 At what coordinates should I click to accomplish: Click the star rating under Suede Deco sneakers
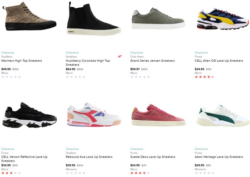(140, 173)
